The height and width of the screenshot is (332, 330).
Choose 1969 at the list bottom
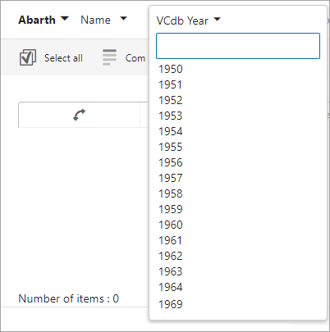(171, 304)
